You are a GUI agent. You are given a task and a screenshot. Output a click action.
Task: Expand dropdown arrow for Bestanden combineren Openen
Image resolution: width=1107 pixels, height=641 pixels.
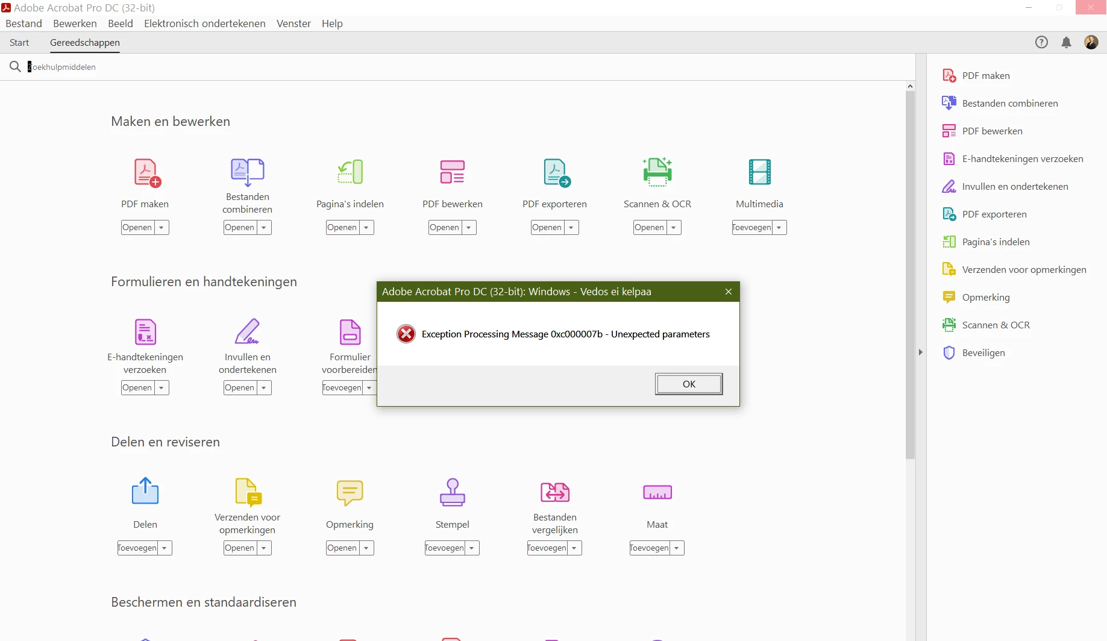point(264,228)
